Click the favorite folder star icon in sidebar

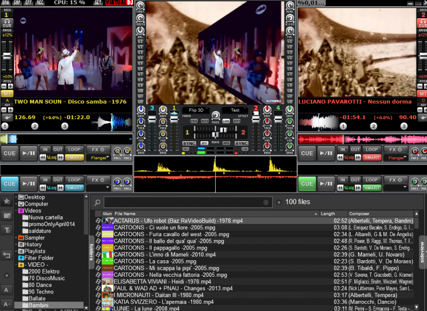(7, 201)
